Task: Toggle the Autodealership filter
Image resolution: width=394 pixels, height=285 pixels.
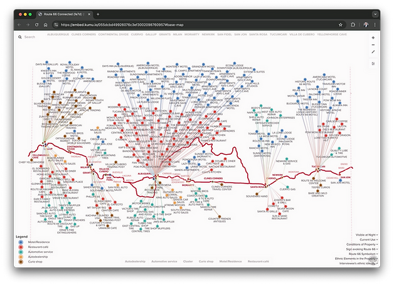Action: pyautogui.click(x=135, y=261)
